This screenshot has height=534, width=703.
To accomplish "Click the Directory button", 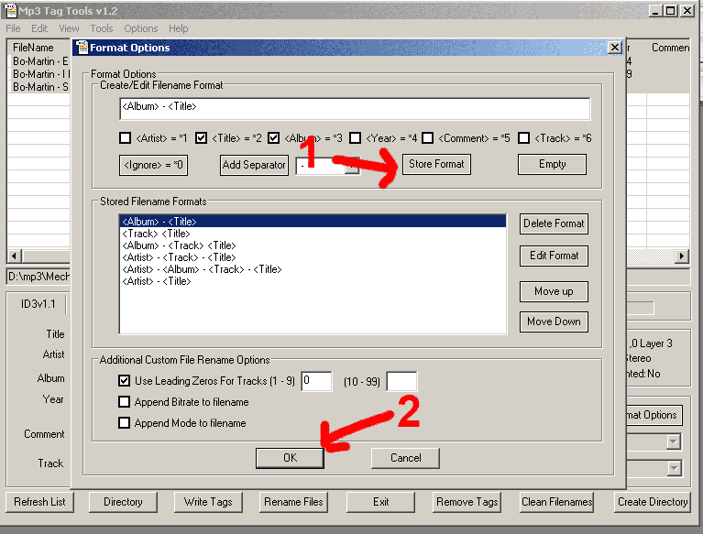I will click(x=123, y=502).
